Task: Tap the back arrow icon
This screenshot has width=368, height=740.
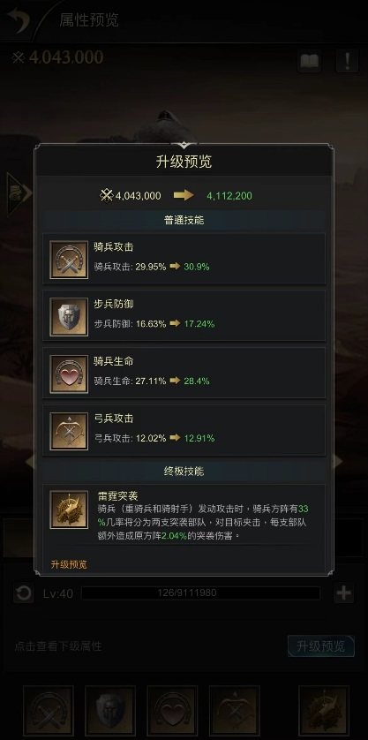Action: pos(18,20)
